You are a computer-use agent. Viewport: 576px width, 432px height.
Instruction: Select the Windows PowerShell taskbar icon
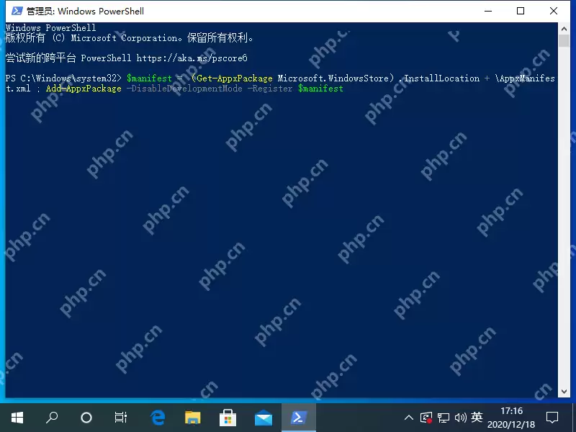click(298, 418)
